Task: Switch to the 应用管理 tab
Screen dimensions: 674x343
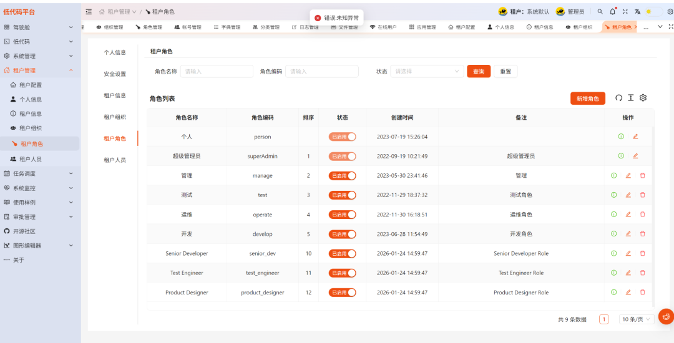Action: click(x=422, y=27)
